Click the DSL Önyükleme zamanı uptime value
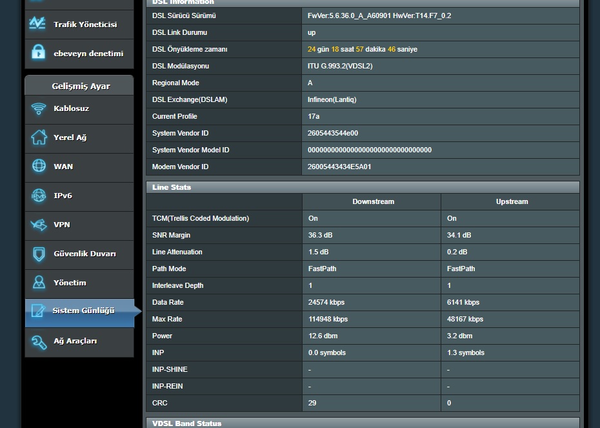Viewport: 600px width, 428px height. 362,49
